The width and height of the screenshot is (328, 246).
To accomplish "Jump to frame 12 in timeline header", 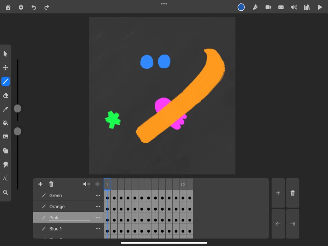I will [x=183, y=184].
